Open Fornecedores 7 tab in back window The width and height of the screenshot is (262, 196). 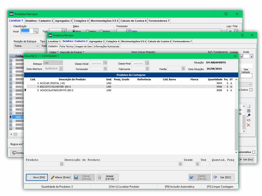click(x=159, y=21)
